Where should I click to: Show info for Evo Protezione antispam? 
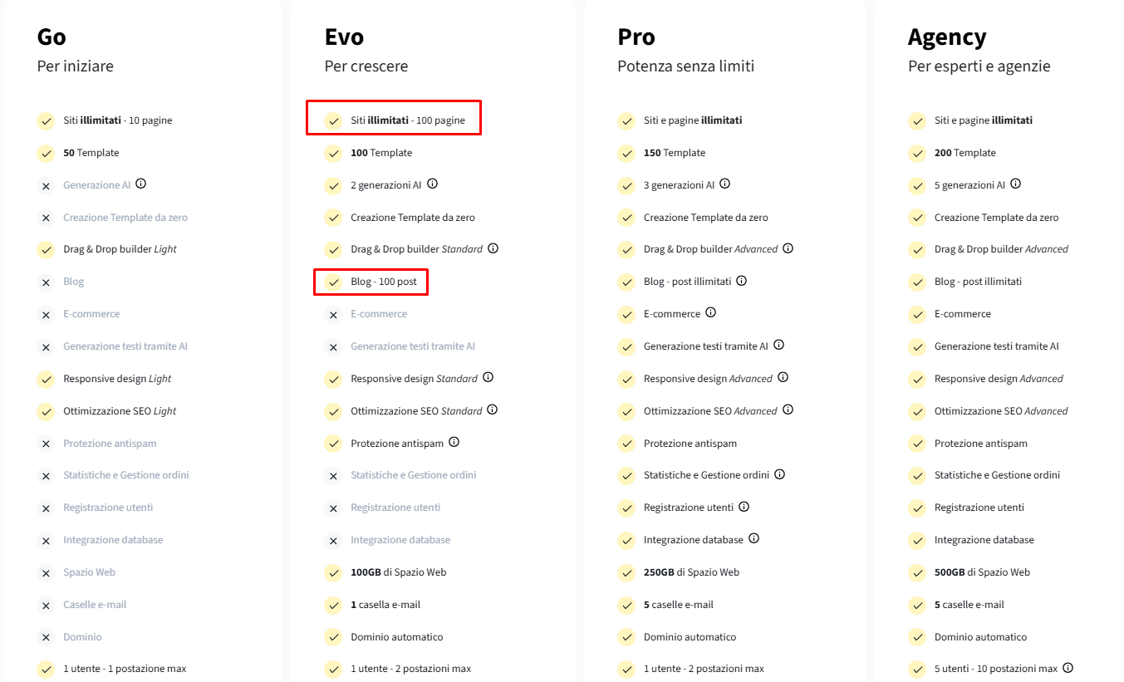(454, 443)
